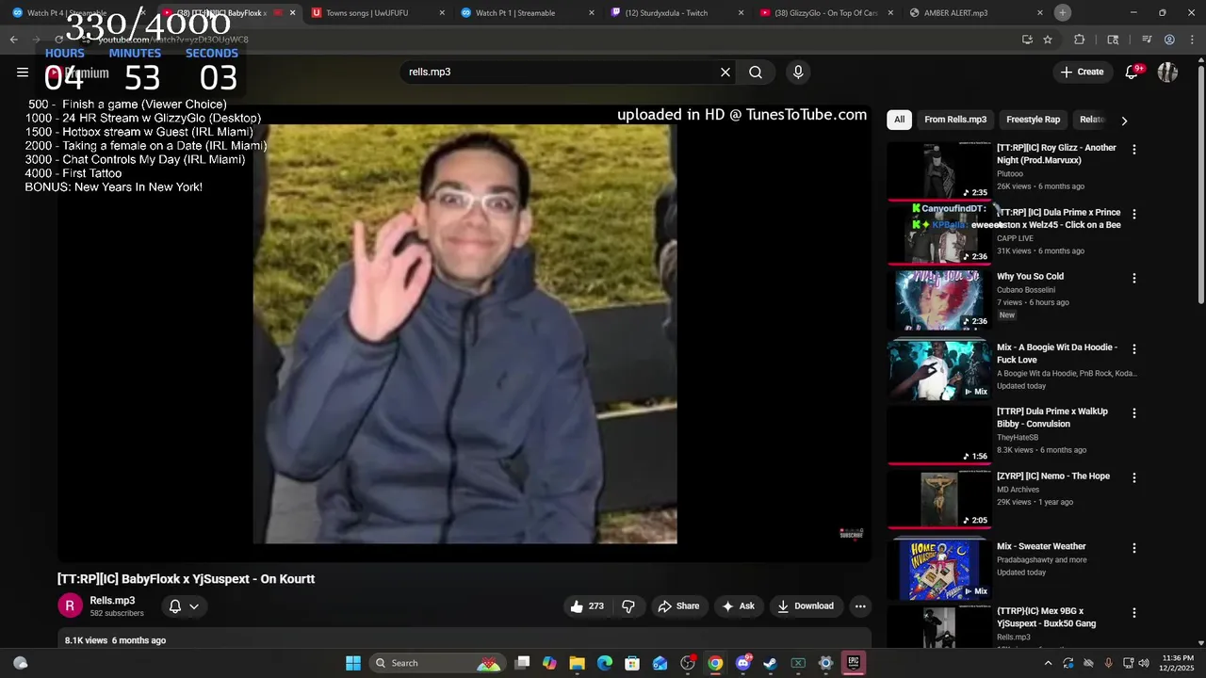The height and width of the screenshot is (678, 1206).
Task: Open options for Roy Glizz - Another Night
Action: click(1134, 150)
